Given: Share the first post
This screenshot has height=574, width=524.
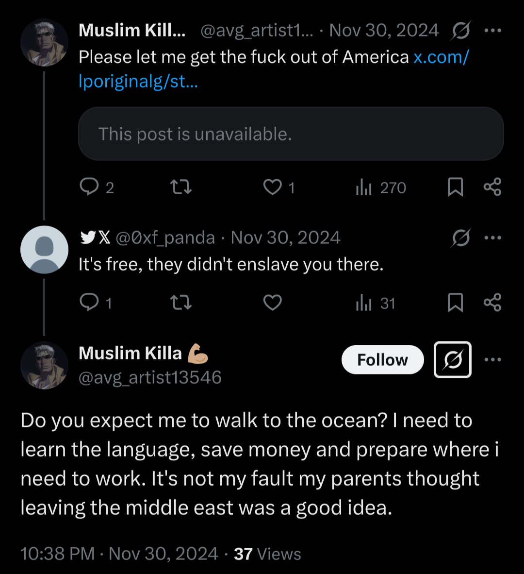Looking at the screenshot, I should (x=492, y=187).
